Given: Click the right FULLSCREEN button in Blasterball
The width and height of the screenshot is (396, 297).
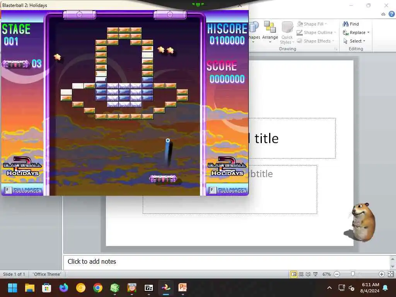Looking at the screenshot, I should click(x=227, y=190).
